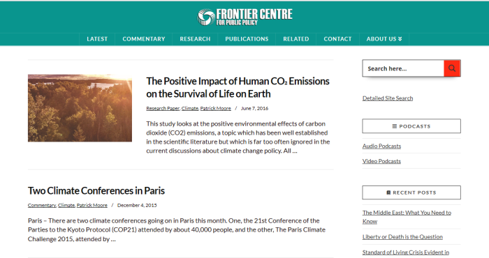Open the Latest menu item
489x258 pixels.
(97, 39)
